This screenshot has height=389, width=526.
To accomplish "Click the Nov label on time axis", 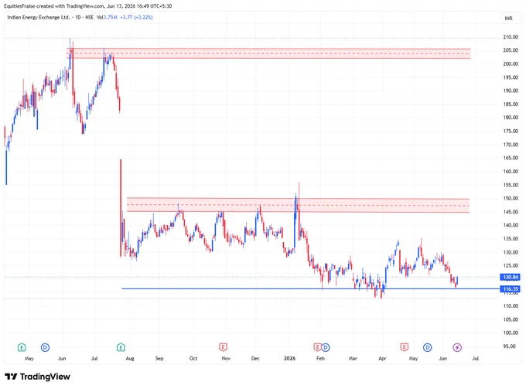I will point(226,359).
